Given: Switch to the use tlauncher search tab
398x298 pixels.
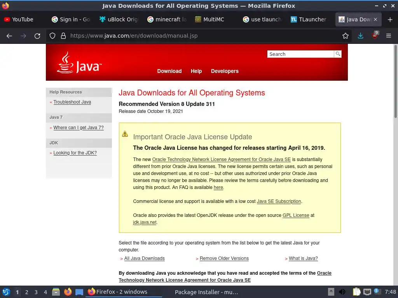Looking at the screenshot, I should click(x=262, y=19).
